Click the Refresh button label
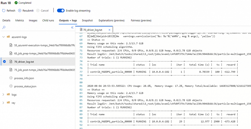Image resolution: width=251 pixels, height=129 pixels. [x=11, y=11]
